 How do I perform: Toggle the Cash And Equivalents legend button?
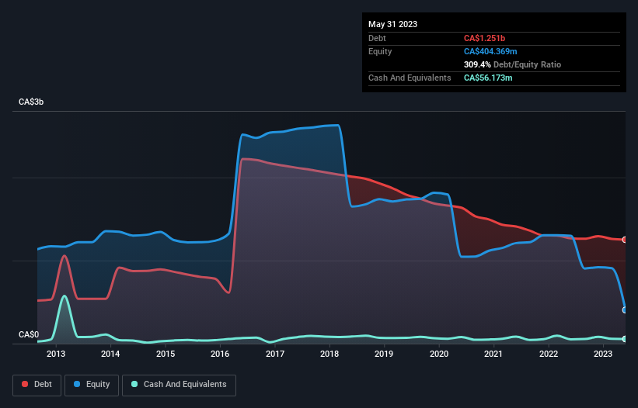point(179,385)
